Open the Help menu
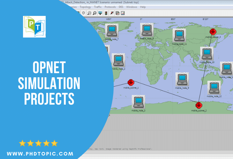The image size is (233, 159). [143, 7]
